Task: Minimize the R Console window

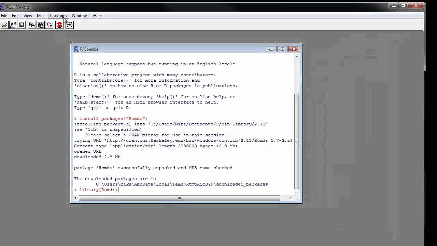Action: coord(271,49)
